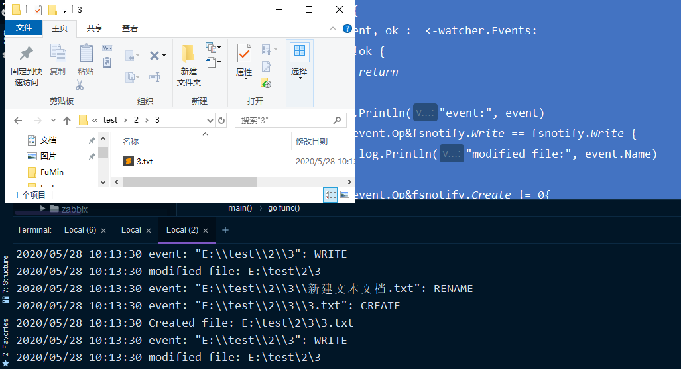Click the Rename icon in Organize group
Screen dimensions: 681x369
155,78
